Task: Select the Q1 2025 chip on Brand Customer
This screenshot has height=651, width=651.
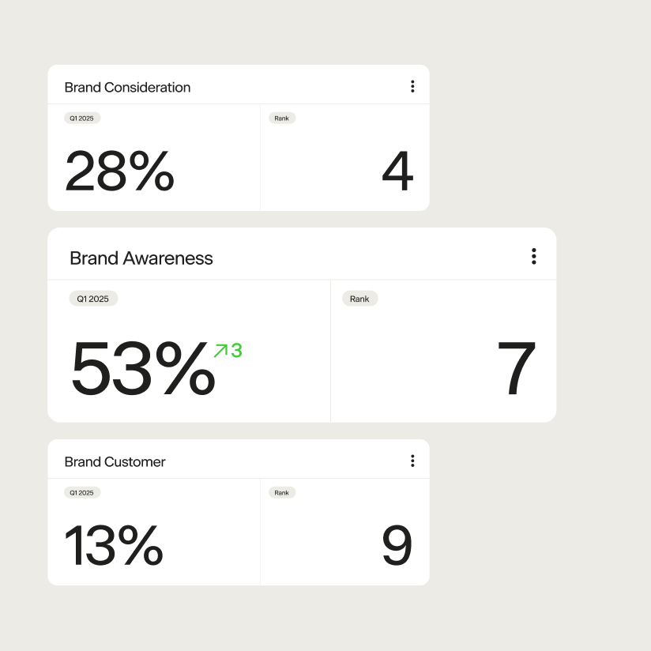Action: pos(82,492)
